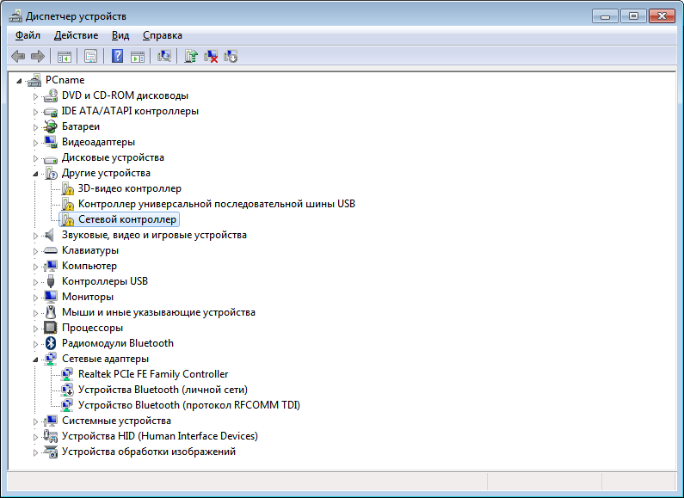Select Устройство Bluetooth (протокол RFCOMM TDI)
Viewport: 684px width, 498px height.
(189, 405)
